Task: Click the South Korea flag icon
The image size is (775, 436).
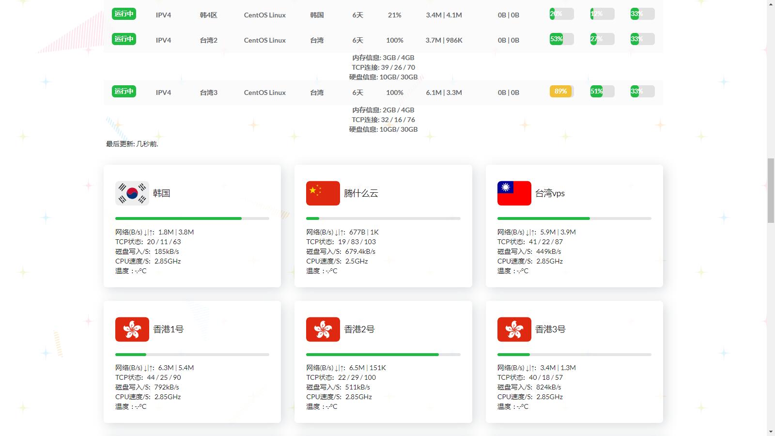Action: point(132,193)
